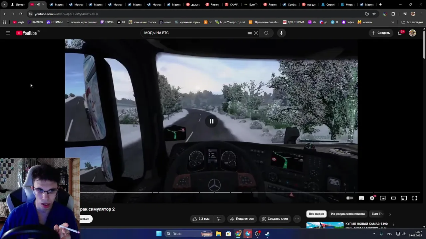
Task: Pause the video with the center button
Action: (211, 121)
